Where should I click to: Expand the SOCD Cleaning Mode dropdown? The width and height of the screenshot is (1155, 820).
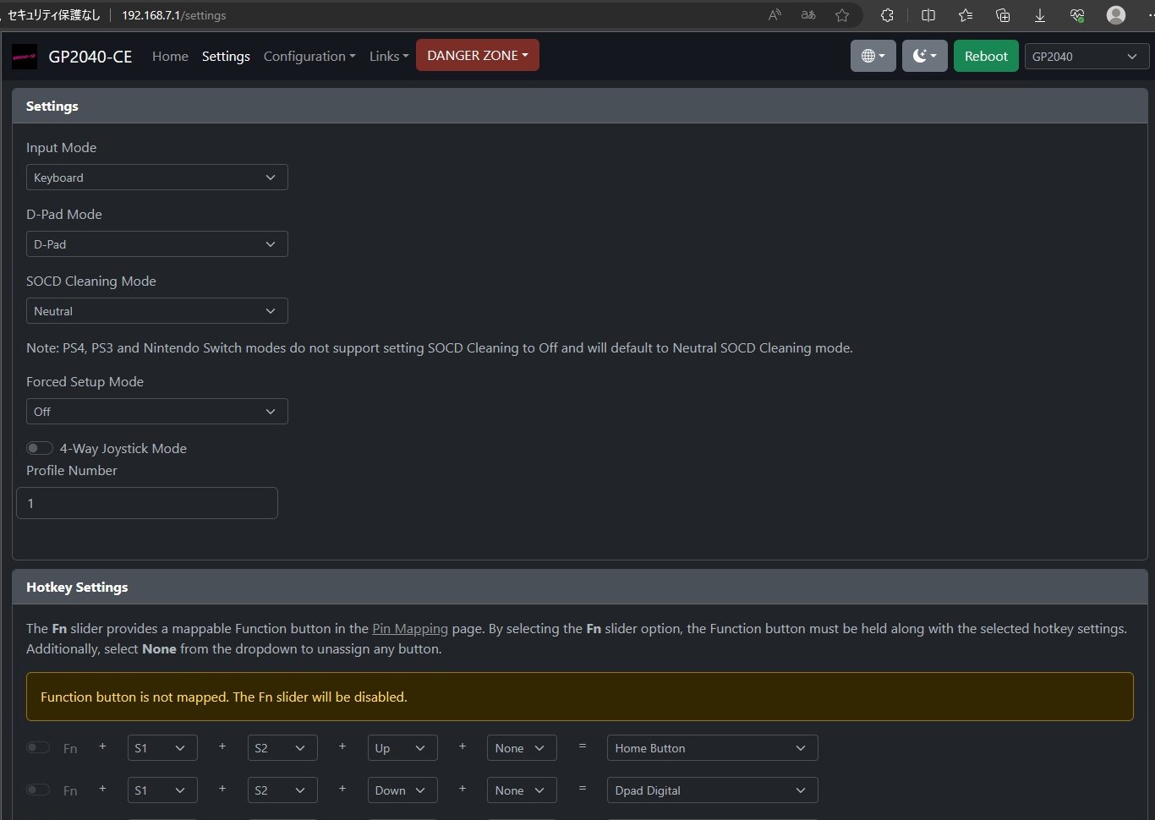click(x=156, y=311)
